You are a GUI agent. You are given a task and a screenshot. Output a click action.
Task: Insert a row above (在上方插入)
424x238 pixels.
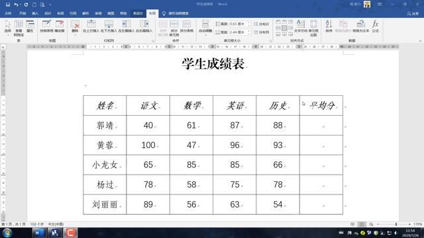(x=91, y=26)
